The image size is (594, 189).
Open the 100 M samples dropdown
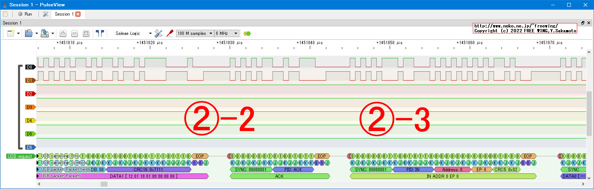pos(195,33)
